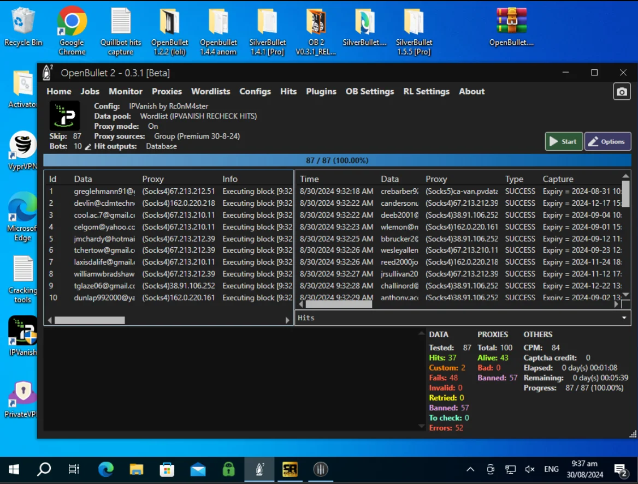Click the Id column header
This screenshot has width=638, height=484.
[52, 179]
